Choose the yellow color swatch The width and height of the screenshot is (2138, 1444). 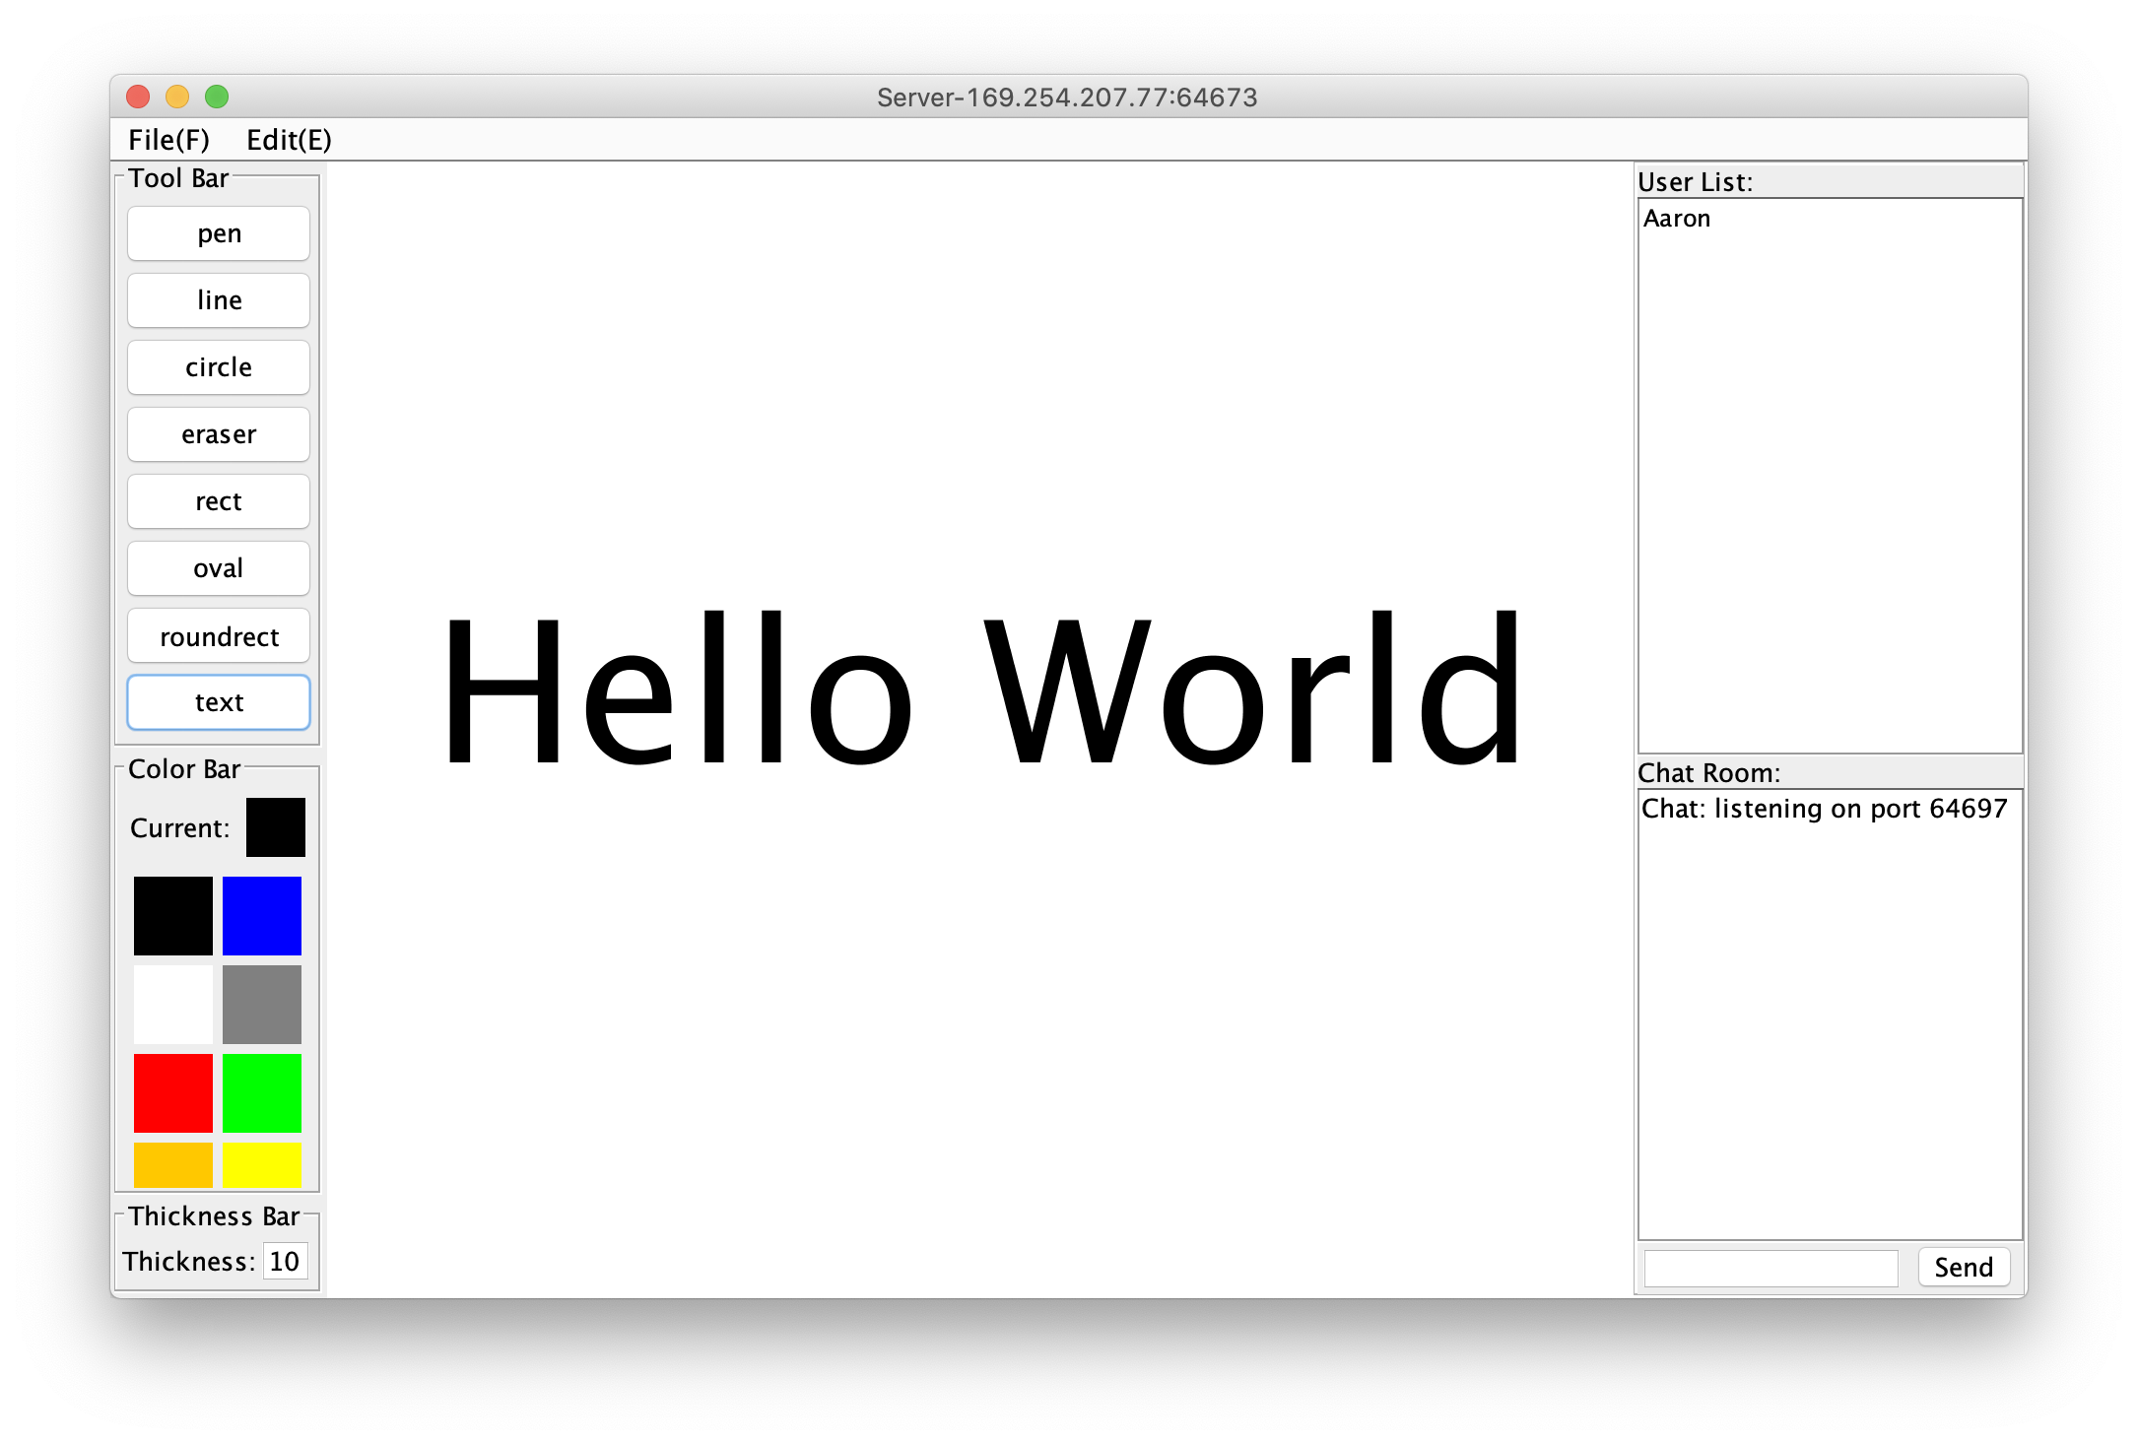(262, 1164)
